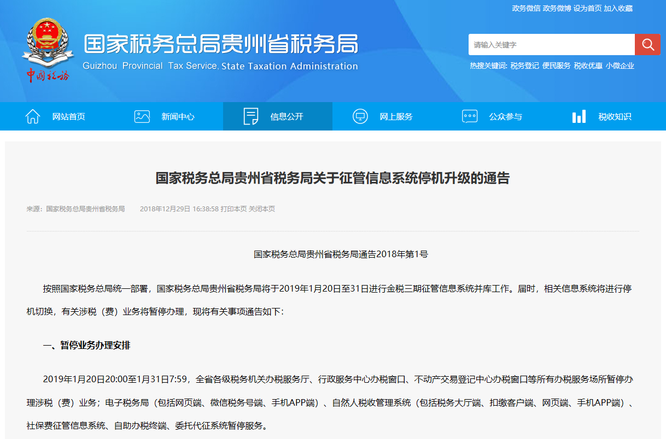Click the house icon for 网站首页
The height and width of the screenshot is (439, 666).
[33, 116]
